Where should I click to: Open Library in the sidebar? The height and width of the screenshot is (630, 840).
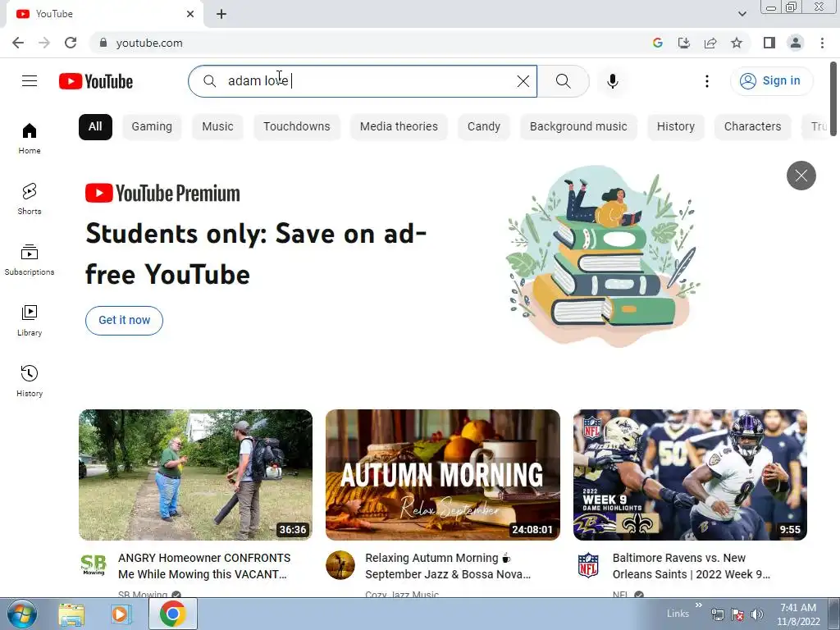pyautogui.click(x=30, y=321)
